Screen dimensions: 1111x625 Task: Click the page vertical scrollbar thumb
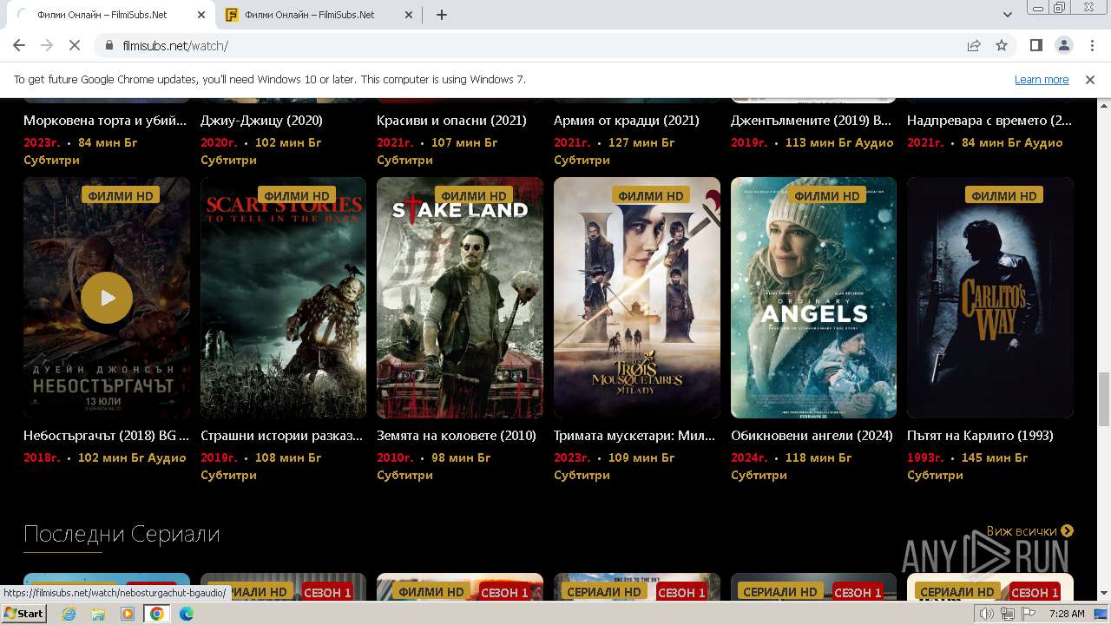coord(1103,399)
